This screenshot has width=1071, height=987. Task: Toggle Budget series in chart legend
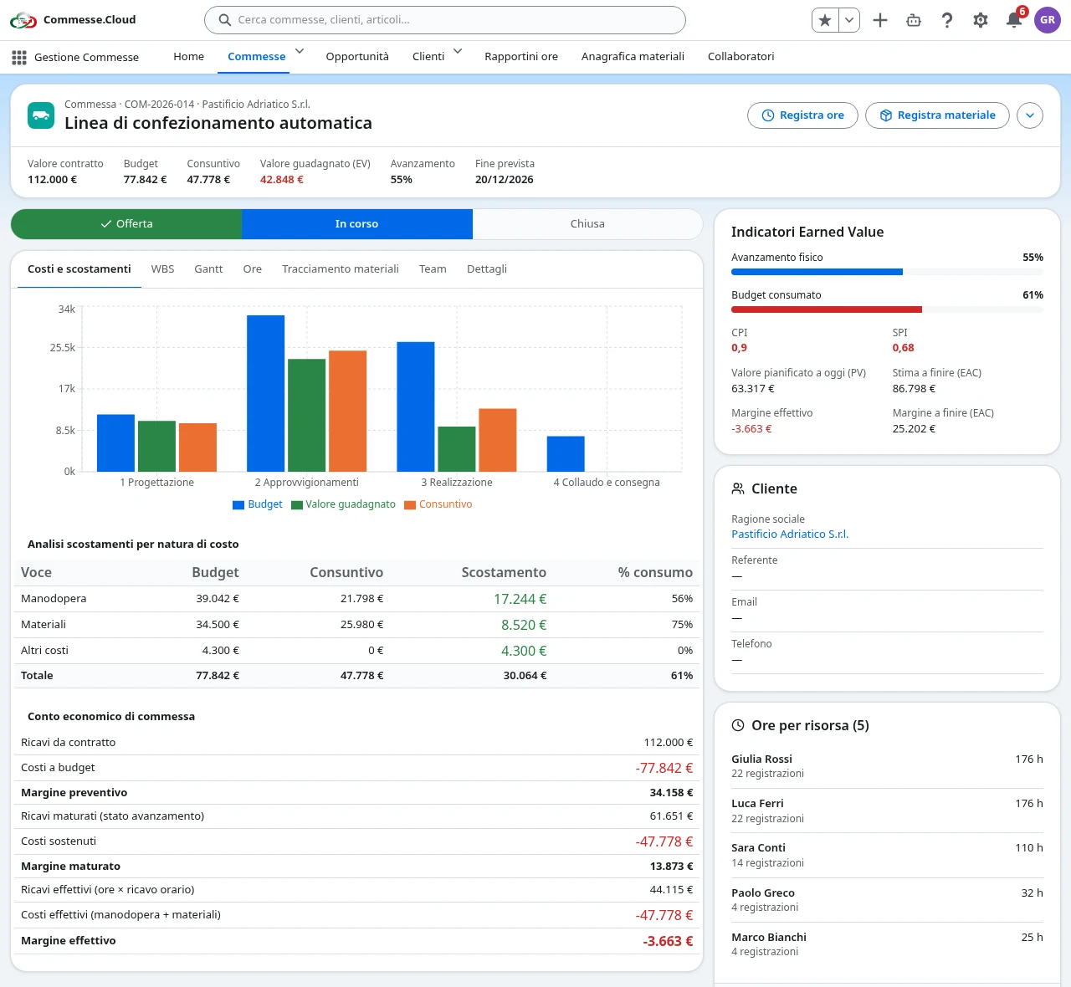[x=258, y=504]
